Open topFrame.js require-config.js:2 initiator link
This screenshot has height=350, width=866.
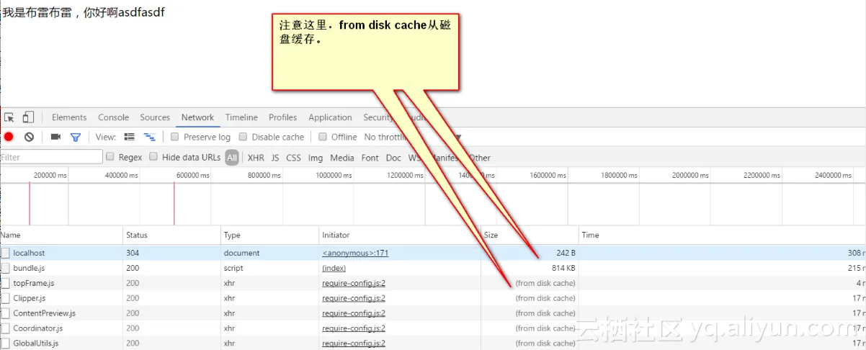point(354,283)
